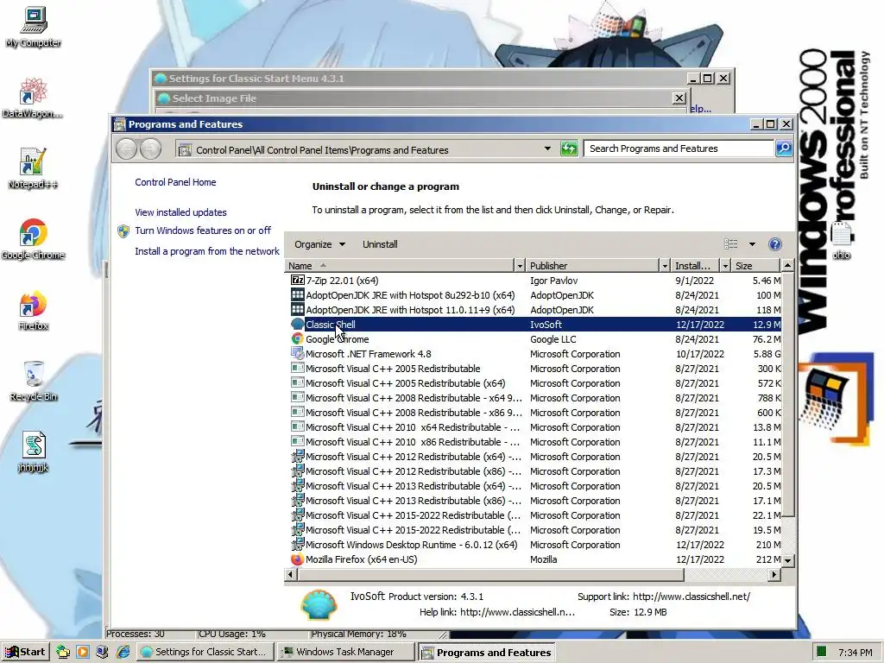Launch the Google Chrome desktop shortcut
Viewport: 884px width, 663px height.
click(34, 239)
